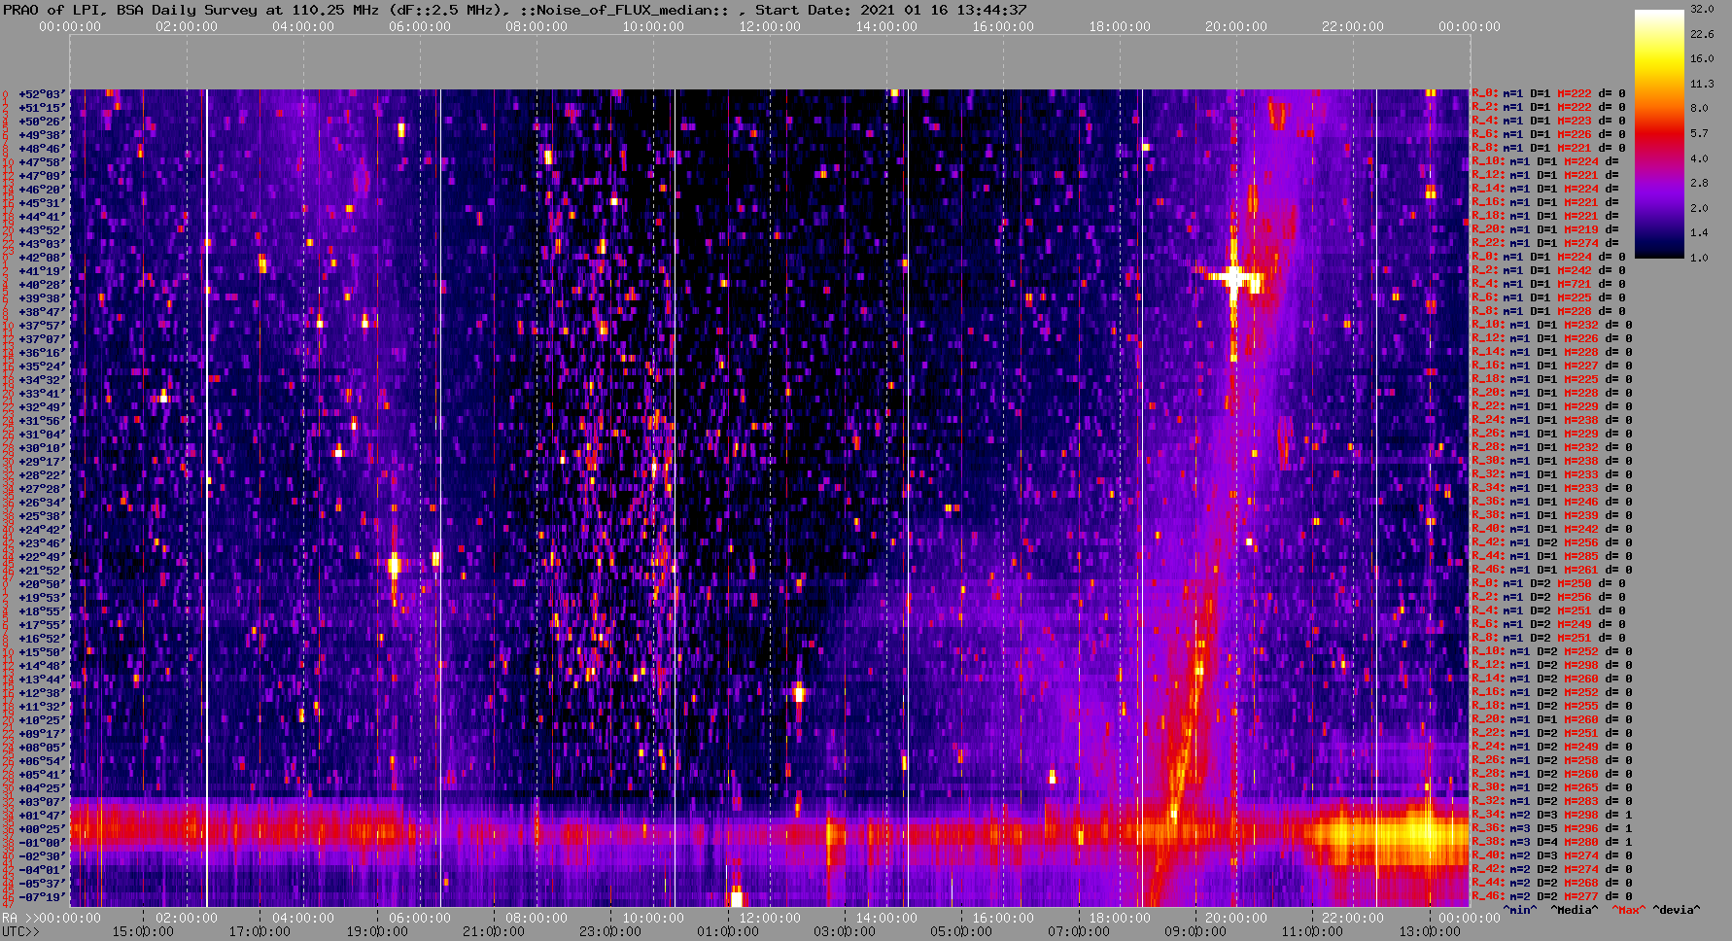Click the +18°55' declination label
This screenshot has height=941, width=1732.
[x=41, y=611]
